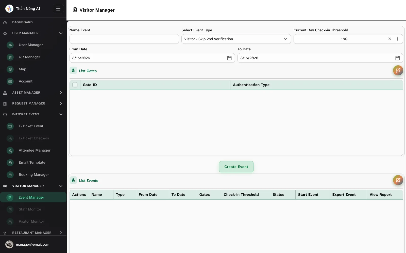Click the Dashboard gauge icon

(x=5, y=23)
